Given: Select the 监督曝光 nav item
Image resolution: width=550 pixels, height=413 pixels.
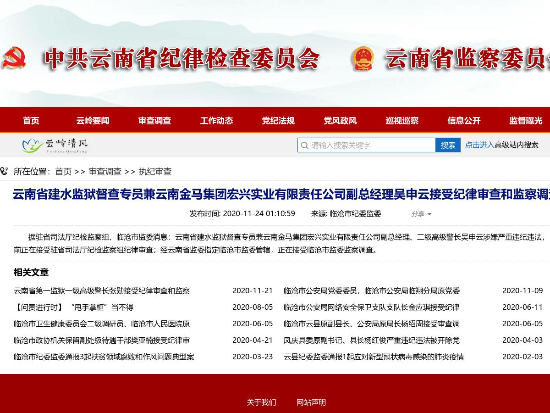Looking at the screenshot, I should point(525,120).
